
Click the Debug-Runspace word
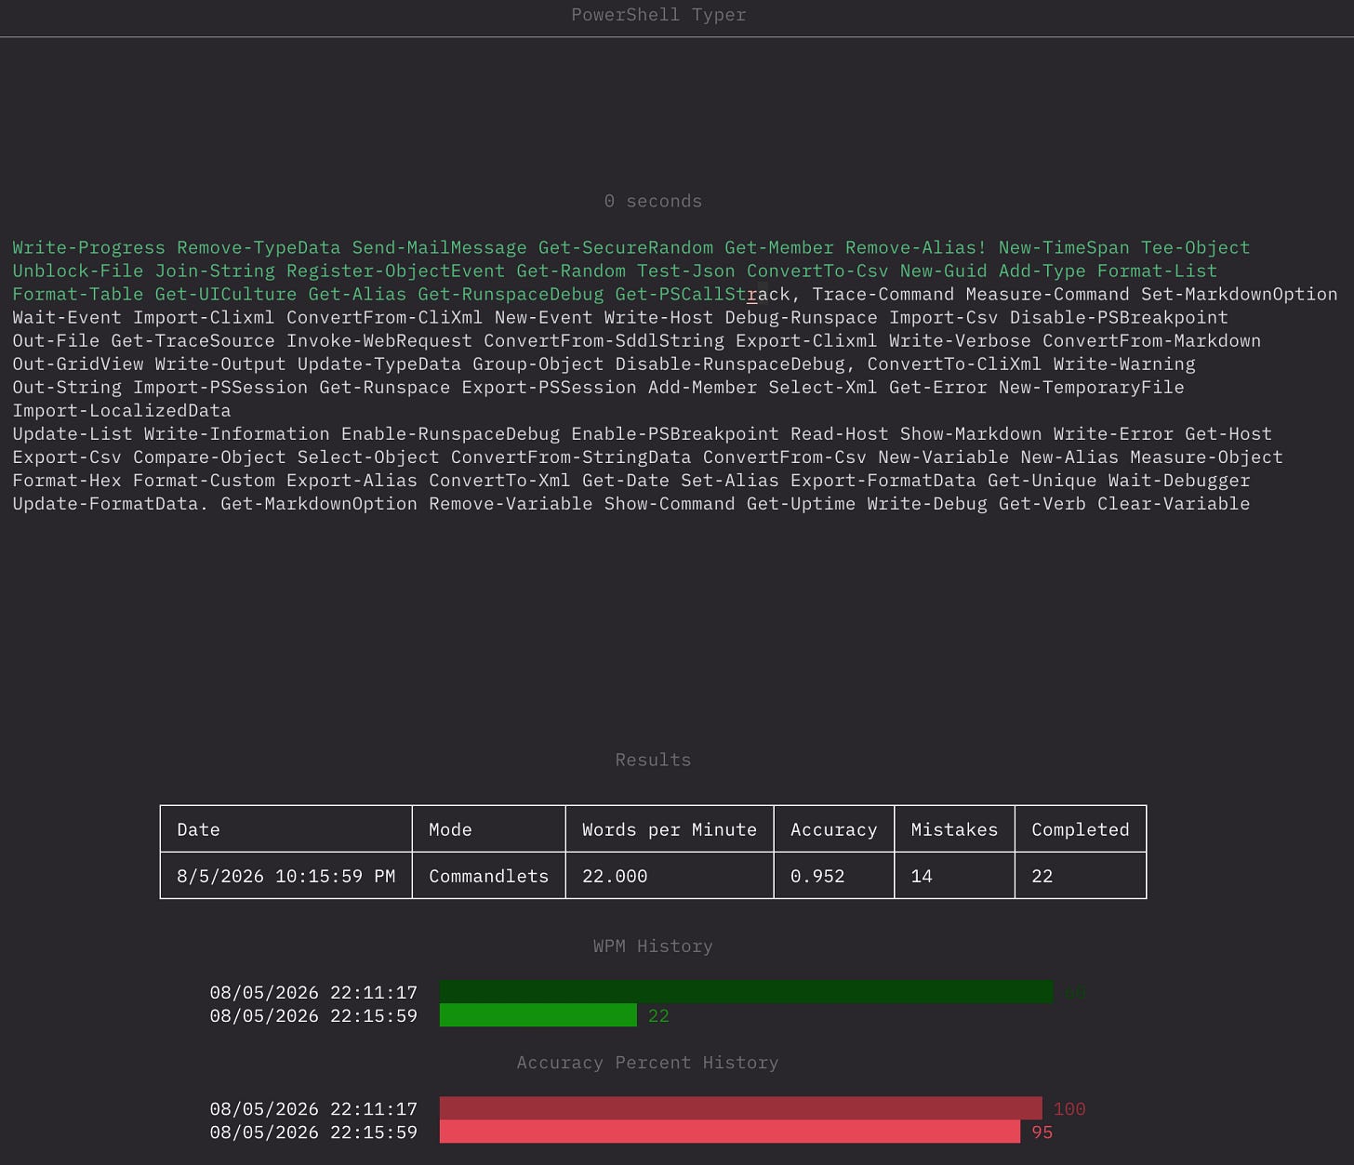click(x=801, y=318)
